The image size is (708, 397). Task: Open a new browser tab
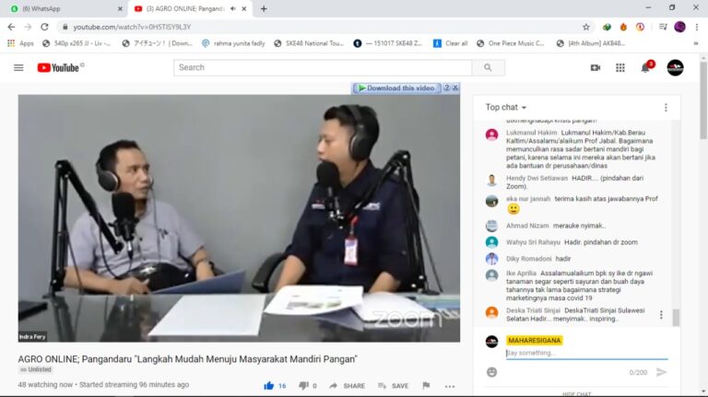pos(264,8)
